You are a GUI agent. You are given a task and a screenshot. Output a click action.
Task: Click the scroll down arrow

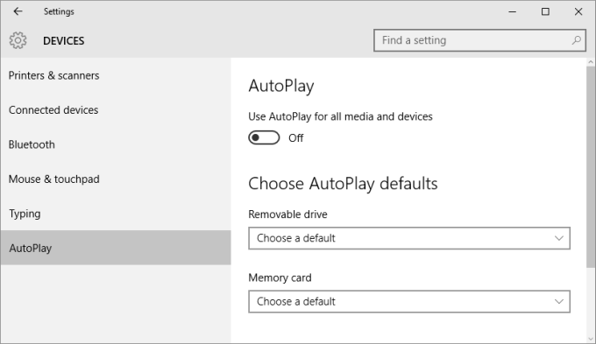[x=591, y=339]
